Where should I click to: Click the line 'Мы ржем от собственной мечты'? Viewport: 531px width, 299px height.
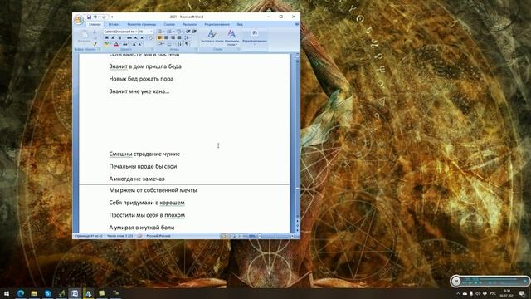coord(153,190)
